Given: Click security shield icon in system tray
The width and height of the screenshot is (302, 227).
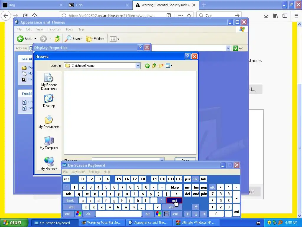Looking at the screenshot, I should (x=269, y=223).
